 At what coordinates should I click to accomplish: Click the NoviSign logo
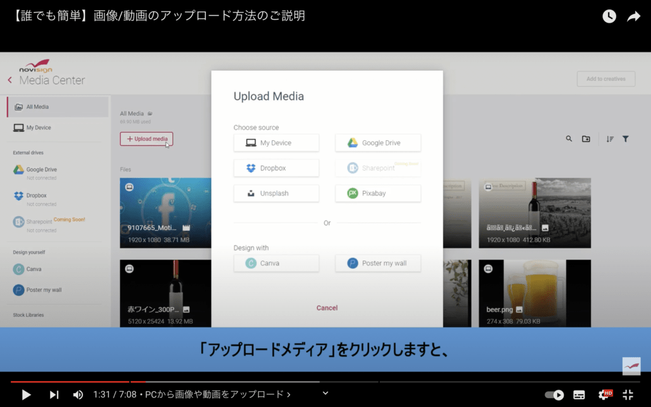(36, 66)
